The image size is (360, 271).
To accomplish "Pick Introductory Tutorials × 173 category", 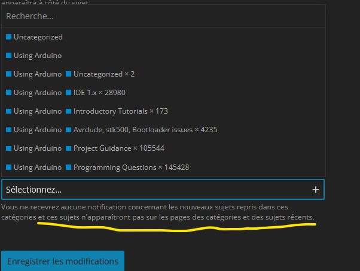I will [163, 111].
